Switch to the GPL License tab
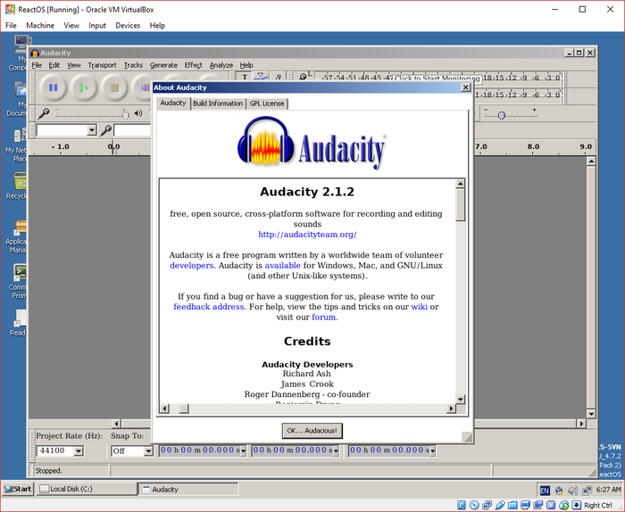This screenshot has width=625, height=512. (266, 103)
